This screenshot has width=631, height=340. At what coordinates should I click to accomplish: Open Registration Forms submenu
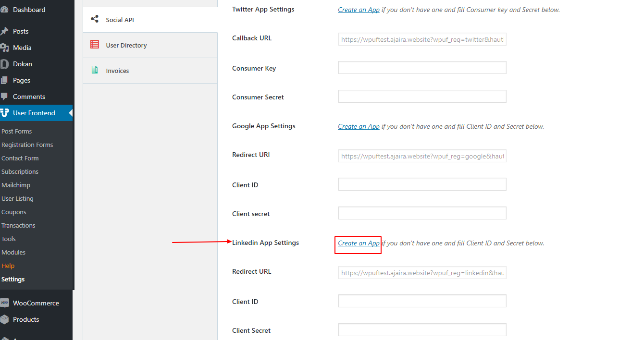[x=27, y=145]
